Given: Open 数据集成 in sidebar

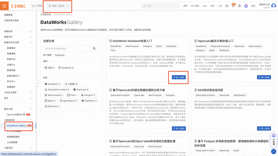Looking at the screenshot, I should (x=11, y=48).
